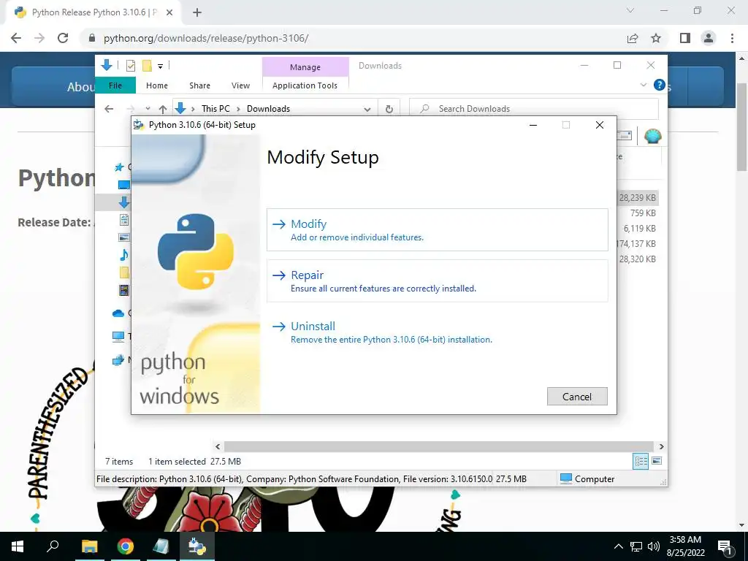Choose Modify to add or remove features
The image size is (748, 561).
pos(437,229)
